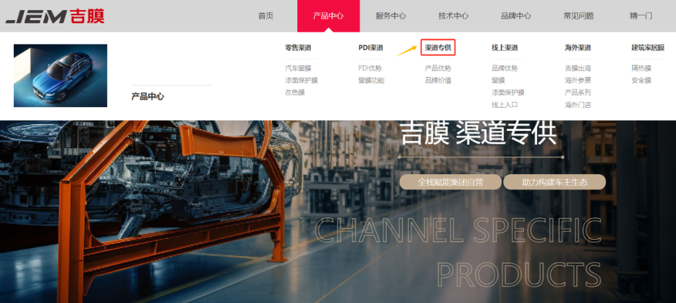Open 窗膜 under 线上渠道

click(x=498, y=80)
